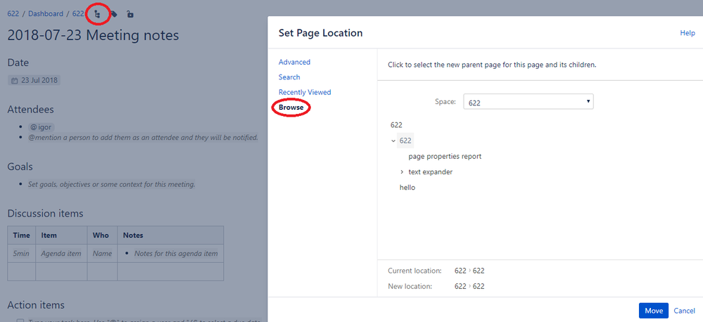This screenshot has width=703, height=322.
Task: Switch to the Advanced tab
Action: pyautogui.click(x=295, y=63)
